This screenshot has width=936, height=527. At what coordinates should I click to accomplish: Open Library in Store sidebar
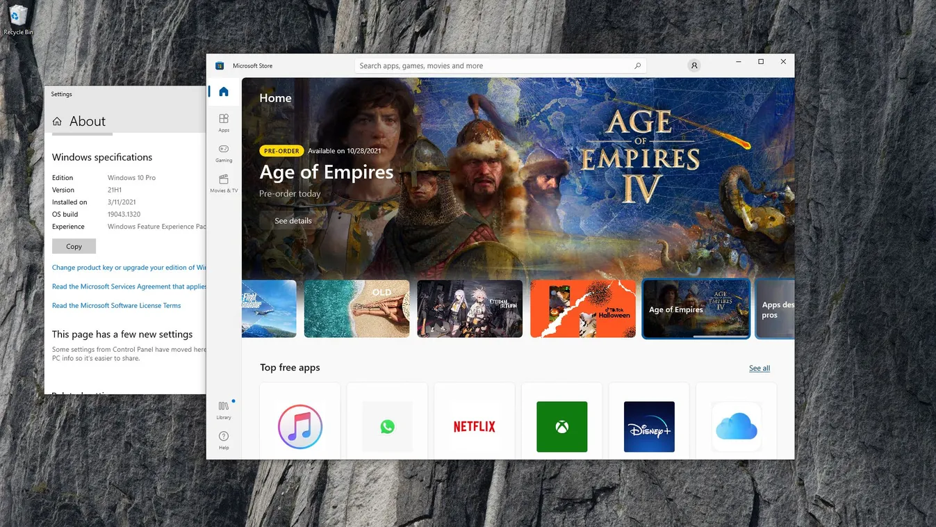224,410
